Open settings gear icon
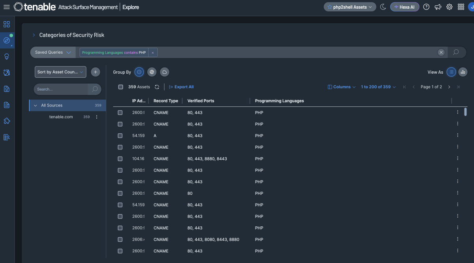 coord(449,7)
